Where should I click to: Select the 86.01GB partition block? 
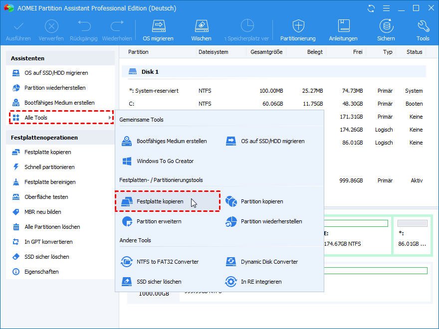[x=413, y=235]
